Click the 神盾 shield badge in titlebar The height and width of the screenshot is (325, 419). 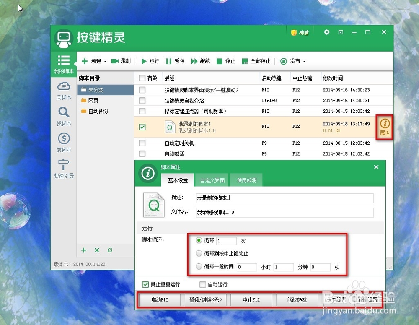(x=300, y=32)
